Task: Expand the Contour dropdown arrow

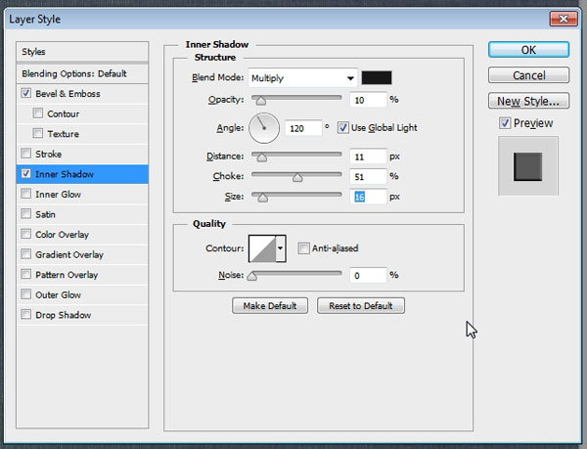Action: click(x=282, y=248)
